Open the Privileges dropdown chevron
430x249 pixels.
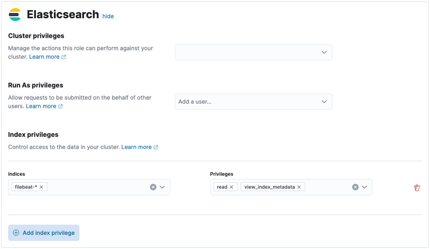pos(364,187)
